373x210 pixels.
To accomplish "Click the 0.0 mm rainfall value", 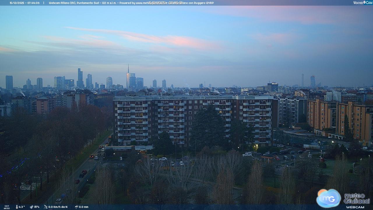I will 83,207.
